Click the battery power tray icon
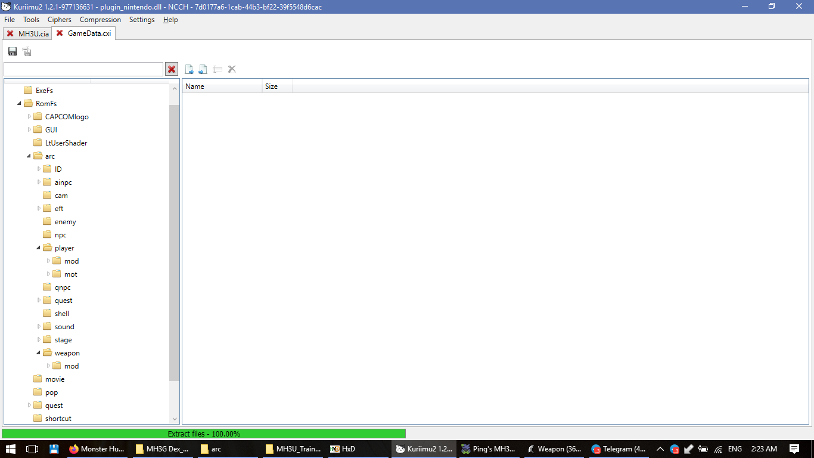The image size is (814, 458). click(x=704, y=449)
